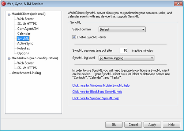Click the Ok button
This screenshot has height=131, width=184.
click(x=114, y=125)
